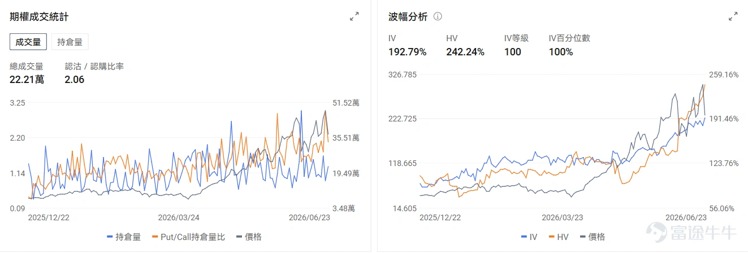Click the 總成交量 value 22.21萬
This screenshot has width=748, height=253.
pyautogui.click(x=27, y=80)
